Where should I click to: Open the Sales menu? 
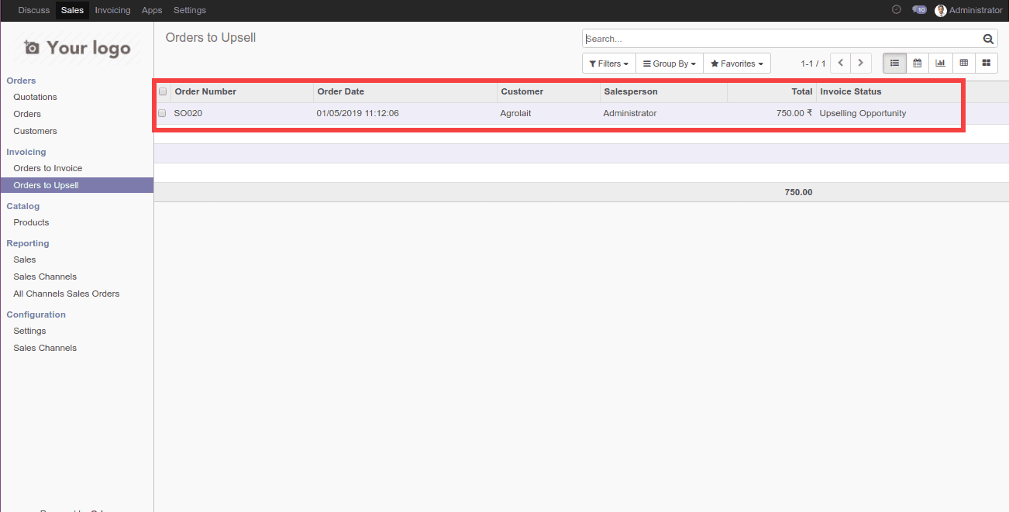point(72,10)
